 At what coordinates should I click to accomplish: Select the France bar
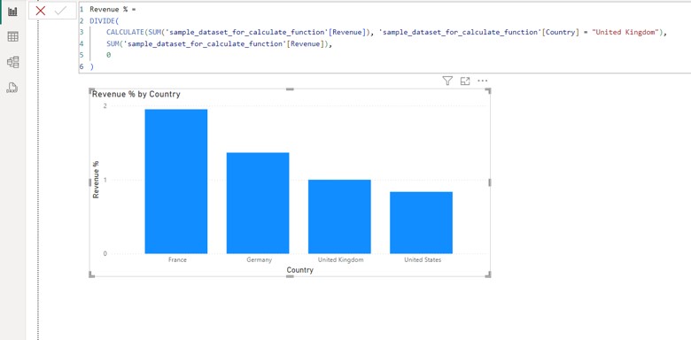(176, 182)
